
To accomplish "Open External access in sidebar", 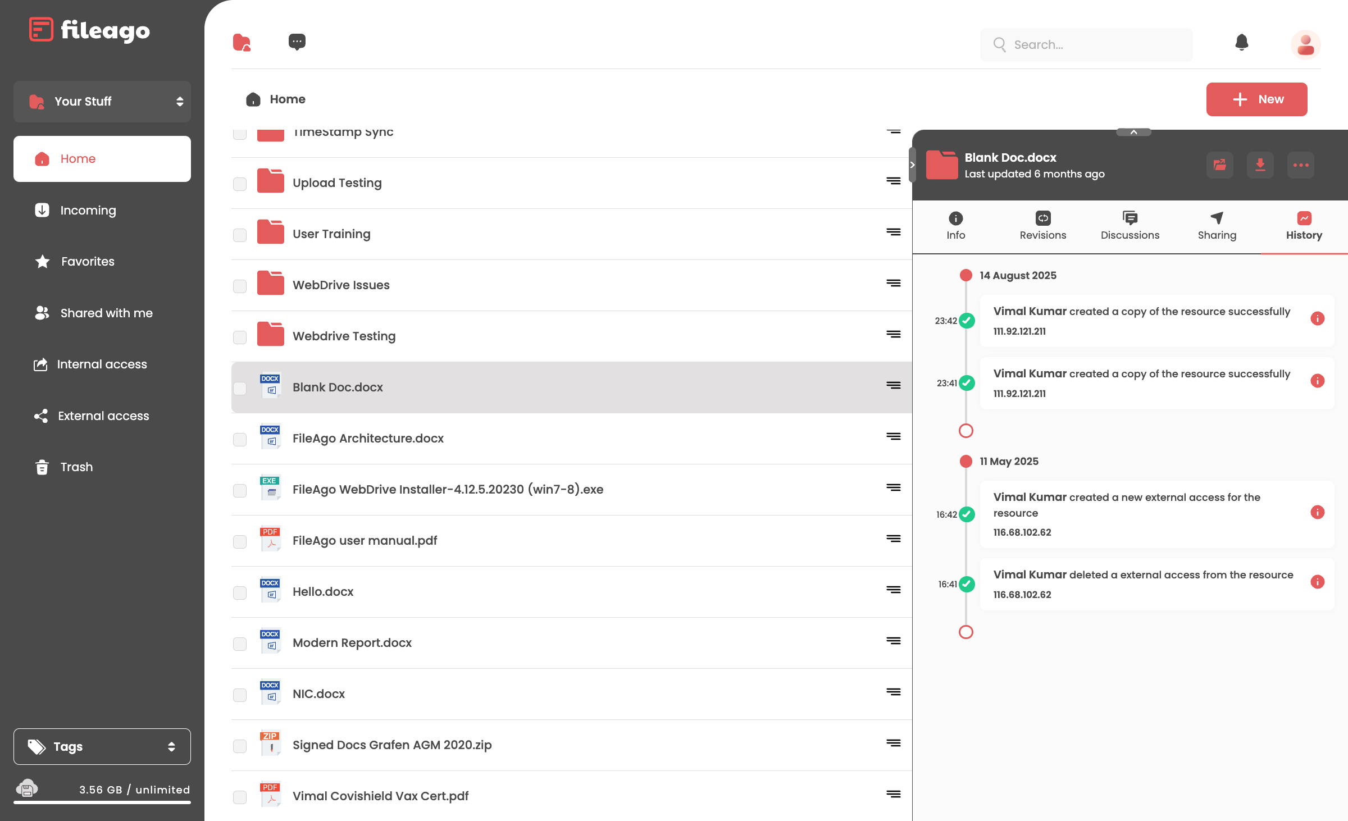I will click(x=102, y=416).
